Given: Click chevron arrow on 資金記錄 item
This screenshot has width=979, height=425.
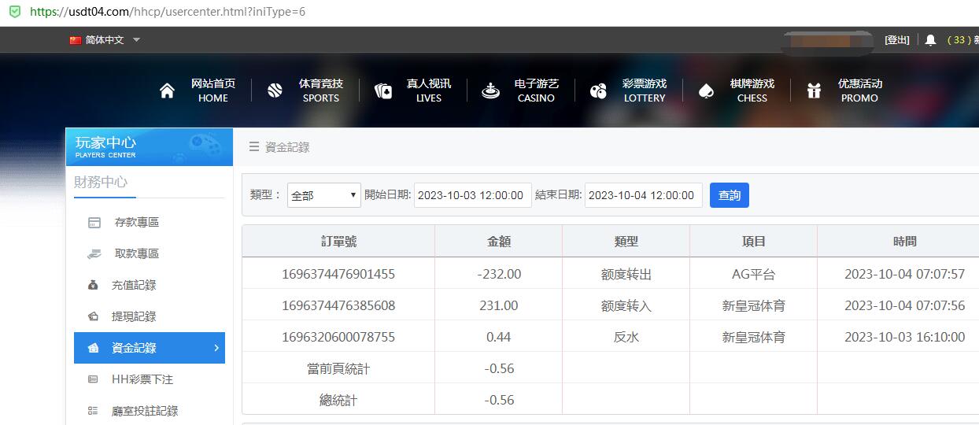Looking at the screenshot, I should click(x=216, y=348).
